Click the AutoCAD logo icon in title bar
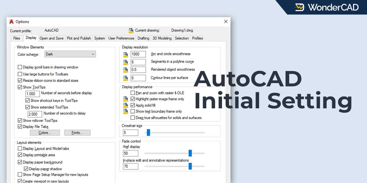 tap(11, 22)
